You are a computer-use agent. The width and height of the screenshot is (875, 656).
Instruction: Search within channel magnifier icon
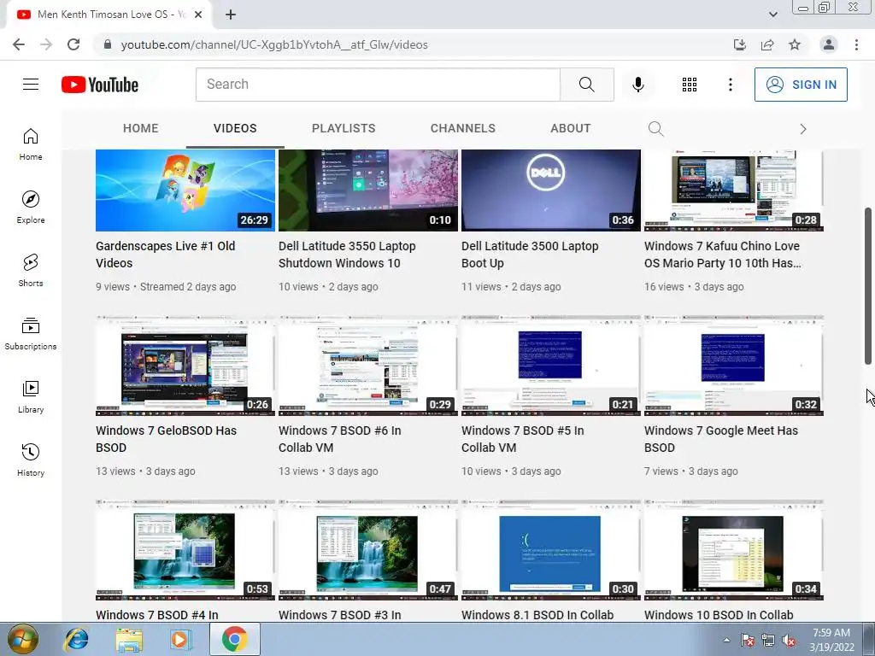point(655,129)
